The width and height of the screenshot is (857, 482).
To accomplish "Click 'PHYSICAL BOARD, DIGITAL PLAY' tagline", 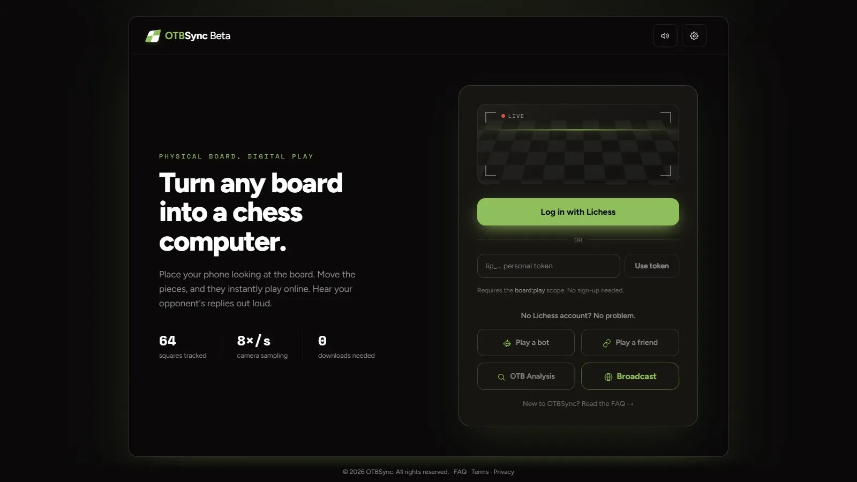I will pyautogui.click(x=236, y=157).
